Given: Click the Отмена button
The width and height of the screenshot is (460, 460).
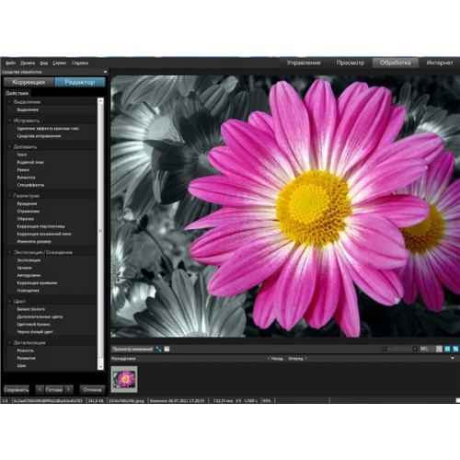Looking at the screenshot, I should (92, 390).
